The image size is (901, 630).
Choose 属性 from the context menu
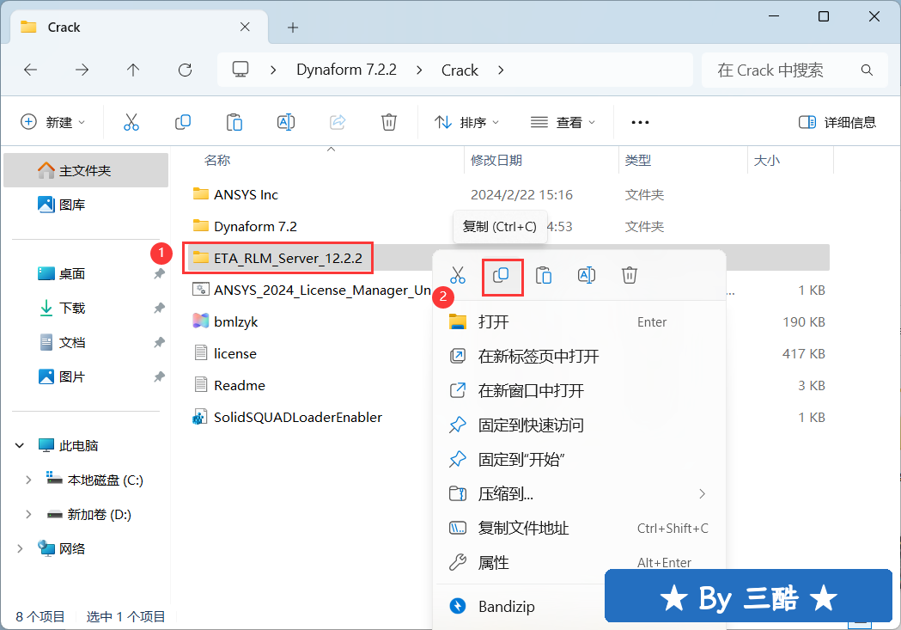579,563
